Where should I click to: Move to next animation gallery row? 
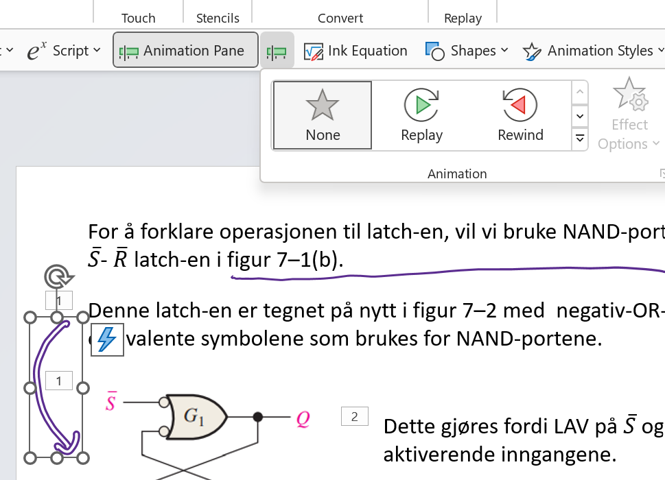tap(580, 116)
